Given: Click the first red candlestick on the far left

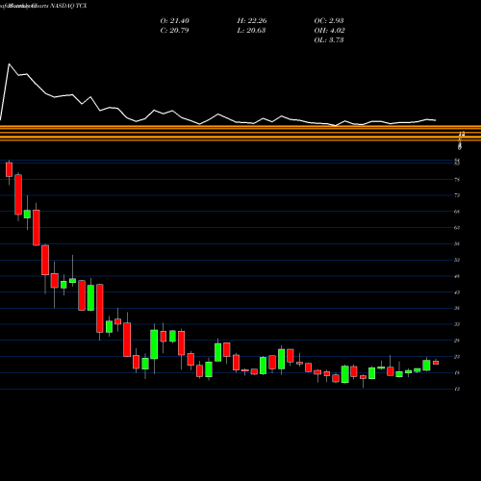Looking at the screenshot, I should [9, 169].
